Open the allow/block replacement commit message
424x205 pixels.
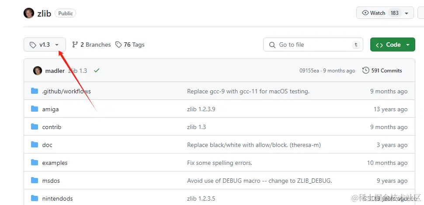pos(254,145)
